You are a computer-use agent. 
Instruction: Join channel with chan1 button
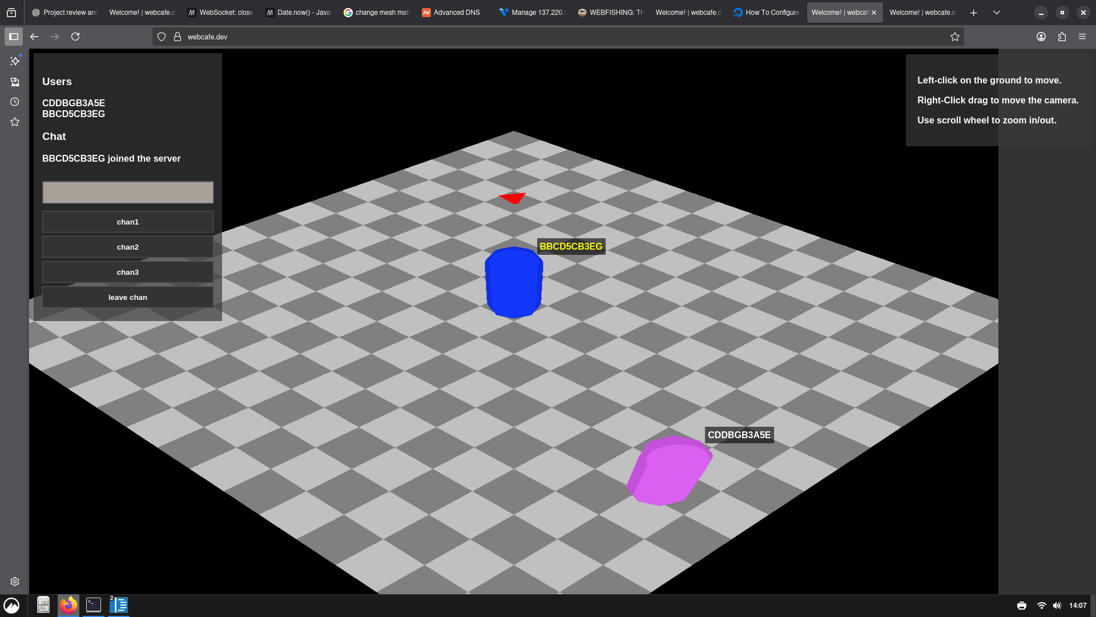[x=128, y=222]
